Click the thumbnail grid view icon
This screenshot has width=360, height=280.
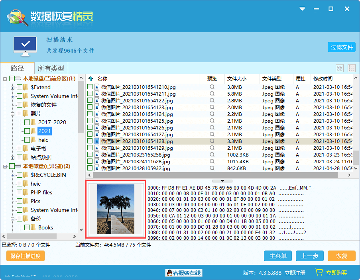[x=340, y=68]
